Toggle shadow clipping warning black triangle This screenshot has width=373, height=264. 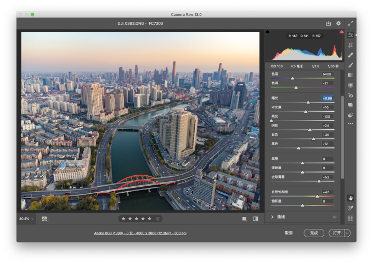click(268, 32)
